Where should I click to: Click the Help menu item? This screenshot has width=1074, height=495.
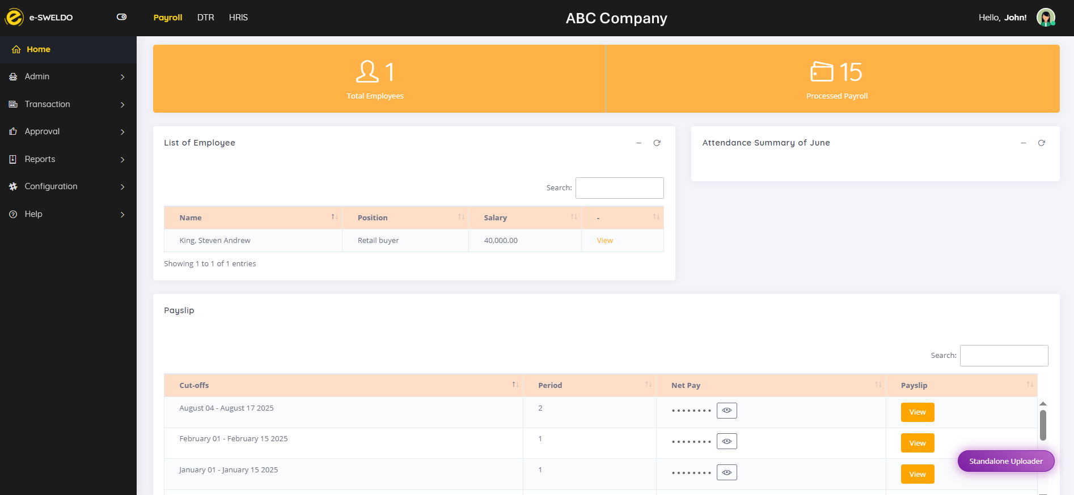pos(68,214)
